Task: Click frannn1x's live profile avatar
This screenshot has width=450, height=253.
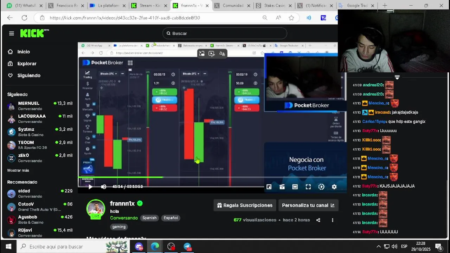Action: [96, 209]
